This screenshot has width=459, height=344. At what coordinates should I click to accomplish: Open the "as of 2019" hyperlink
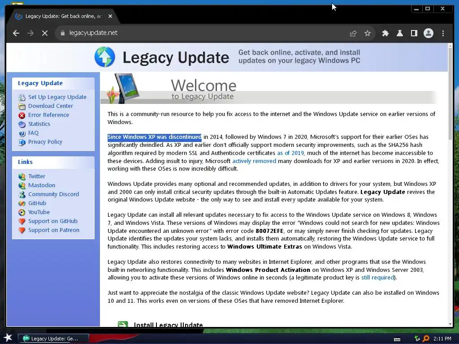[290, 153]
